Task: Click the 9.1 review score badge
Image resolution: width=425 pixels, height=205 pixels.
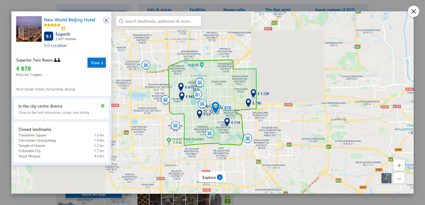Action: tap(48, 36)
